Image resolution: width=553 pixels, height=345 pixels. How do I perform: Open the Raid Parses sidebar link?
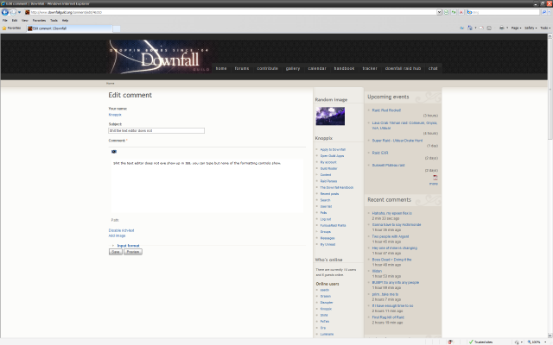click(328, 181)
